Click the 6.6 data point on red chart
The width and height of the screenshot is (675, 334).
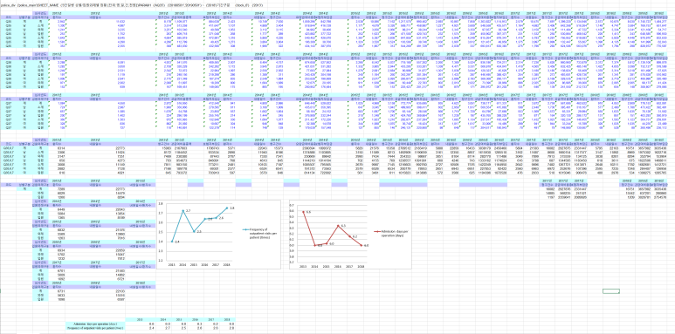[x=303, y=212]
